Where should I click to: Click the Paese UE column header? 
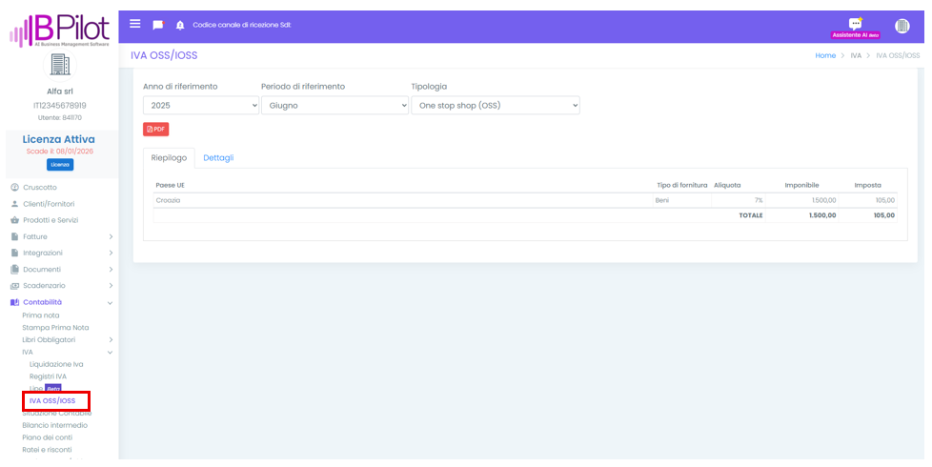(170, 186)
